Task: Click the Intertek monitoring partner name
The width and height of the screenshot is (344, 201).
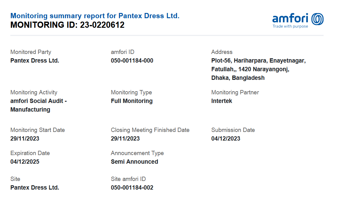Action: (222, 101)
